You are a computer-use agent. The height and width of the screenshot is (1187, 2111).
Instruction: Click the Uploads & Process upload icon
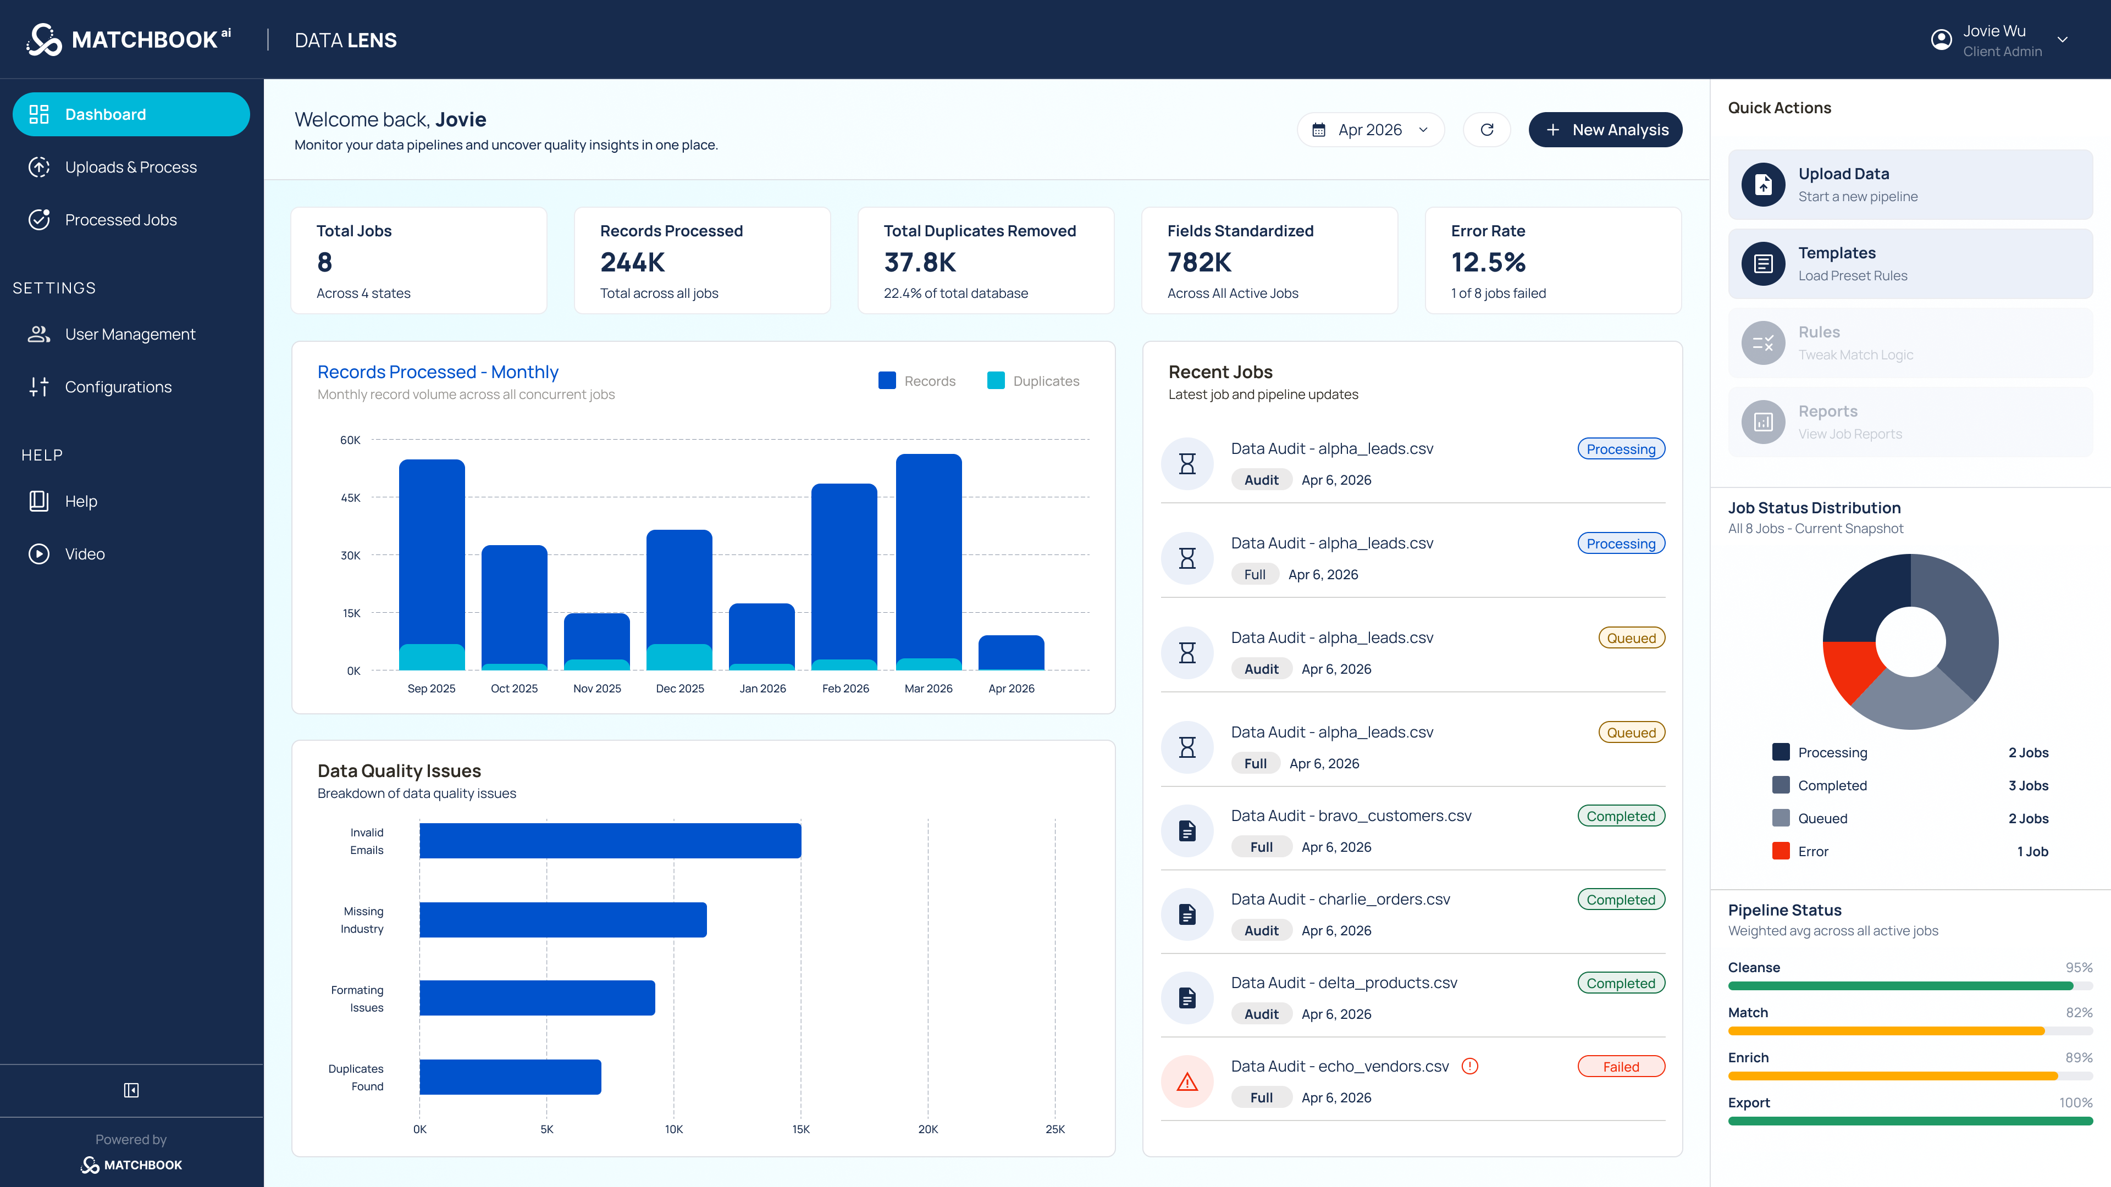tap(38, 167)
